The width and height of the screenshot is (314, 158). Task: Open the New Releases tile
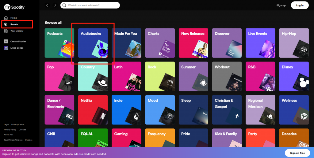(193, 43)
